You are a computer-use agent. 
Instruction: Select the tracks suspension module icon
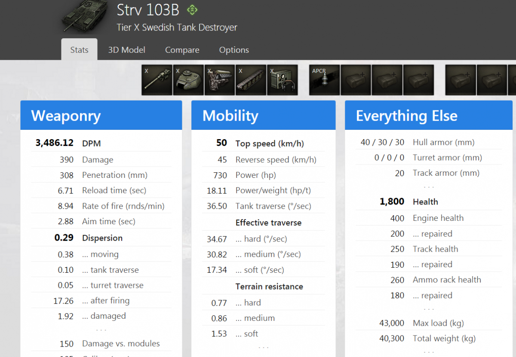(x=251, y=80)
